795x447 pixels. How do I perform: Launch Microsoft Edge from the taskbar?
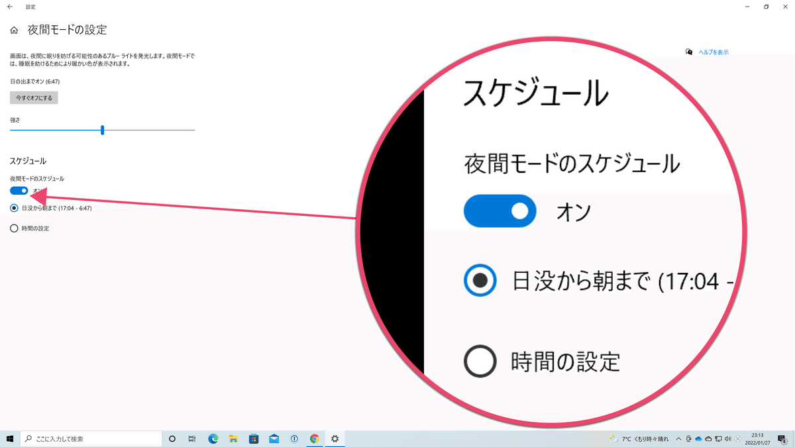tap(213, 438)
